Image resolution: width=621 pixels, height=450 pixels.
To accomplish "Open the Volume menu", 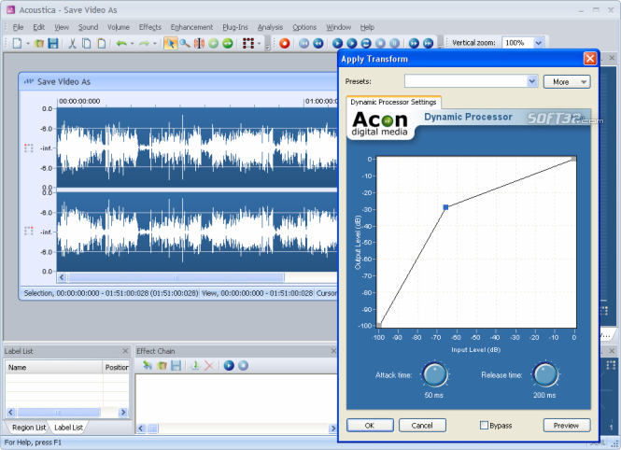I will click(119, 27).
